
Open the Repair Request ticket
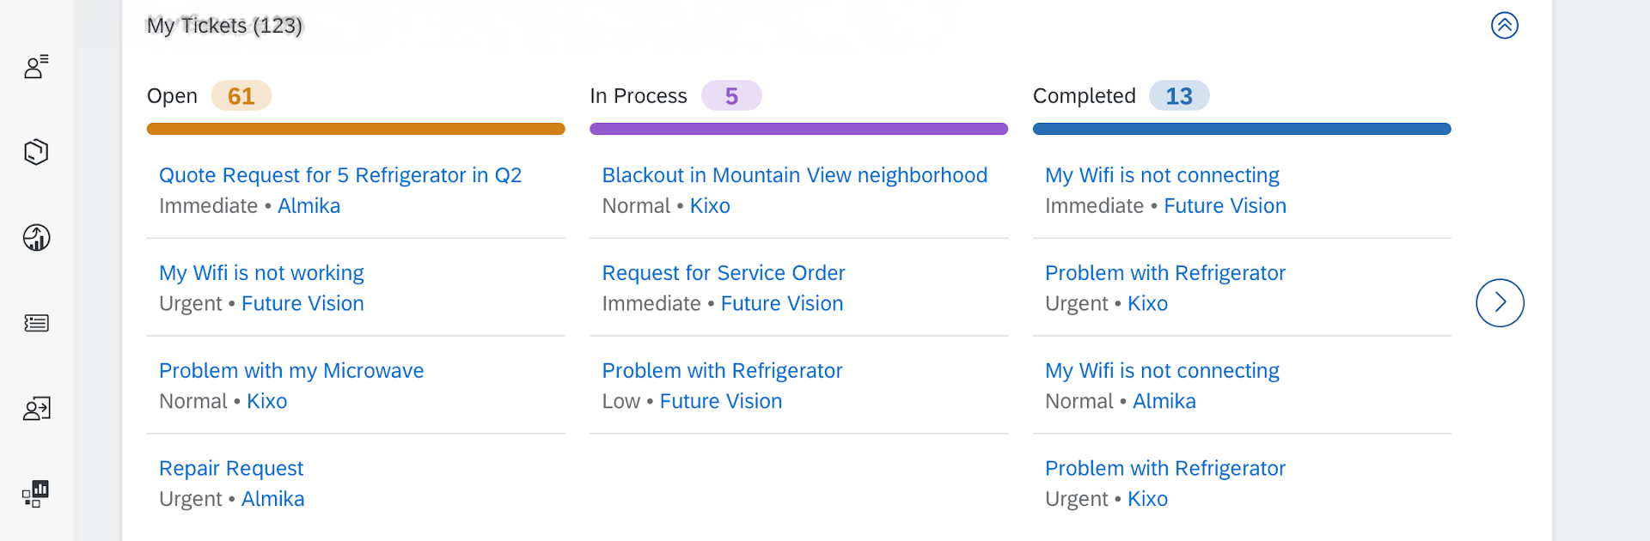pyautogui.click(x=231, y=469)
